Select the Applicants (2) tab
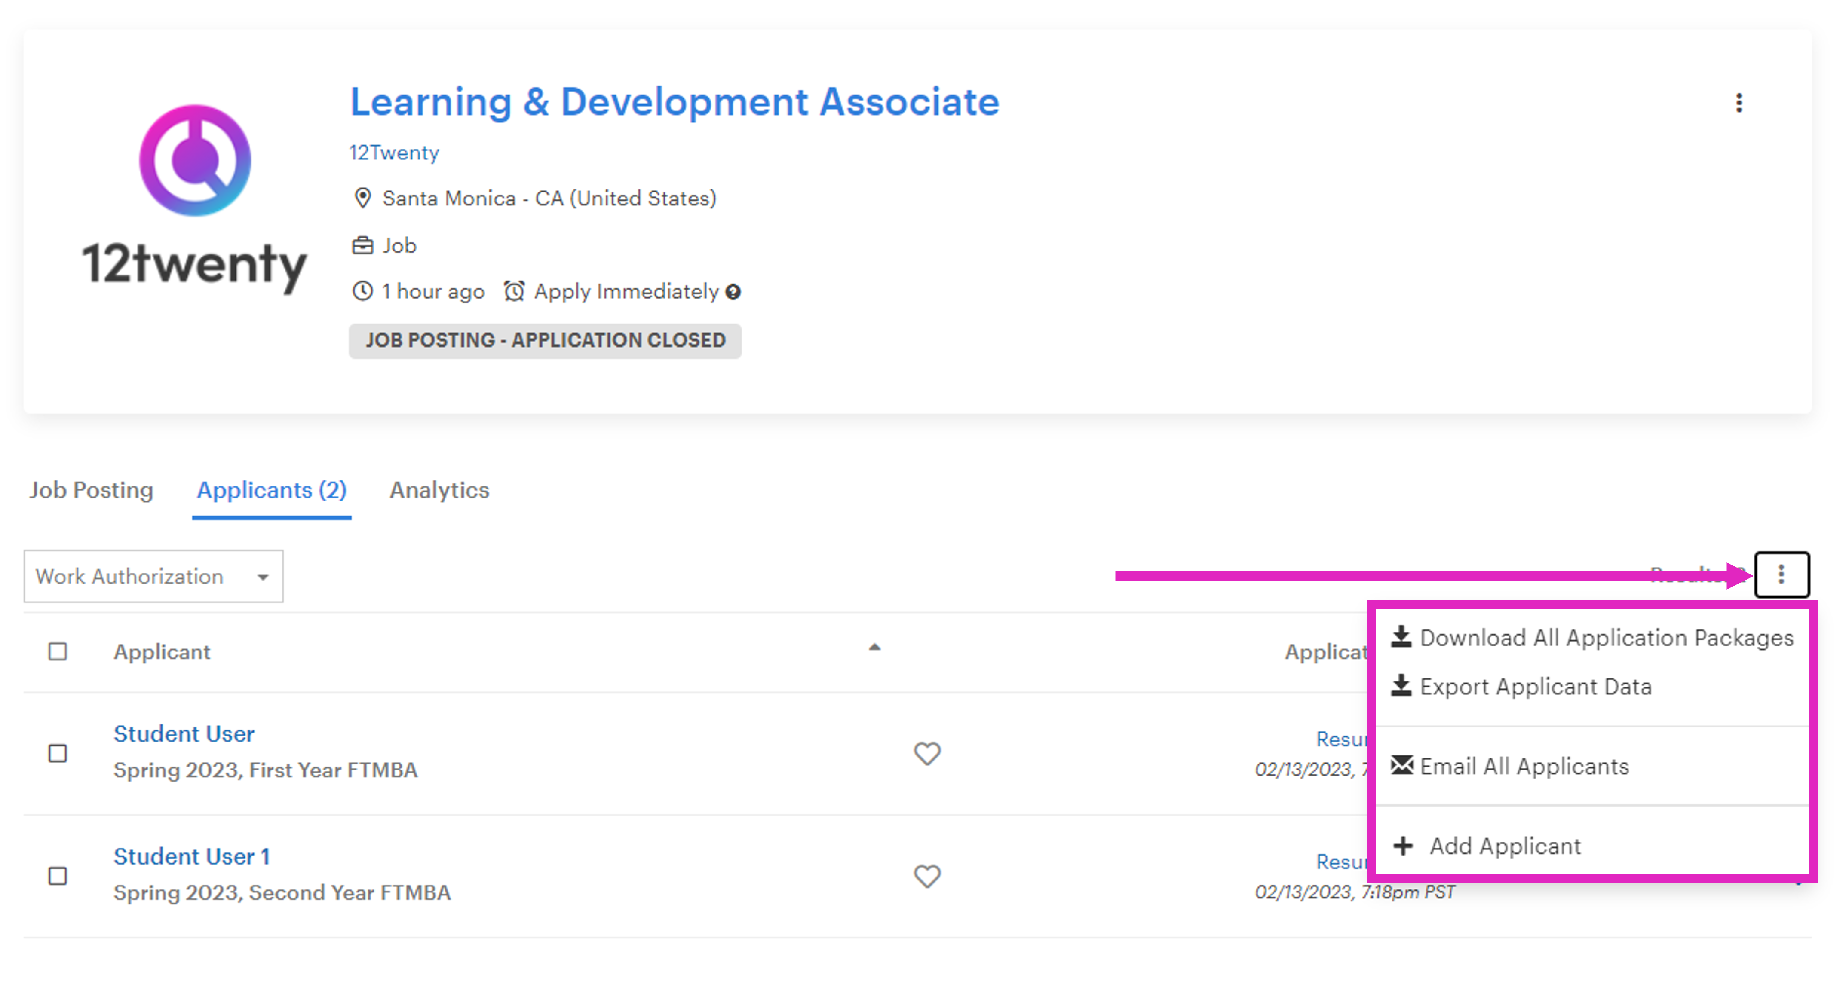 [x=272, y=490]
